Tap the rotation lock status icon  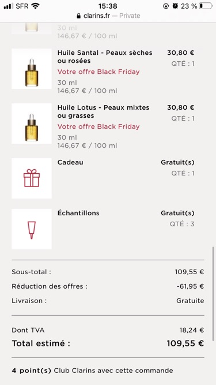(166, 6)
